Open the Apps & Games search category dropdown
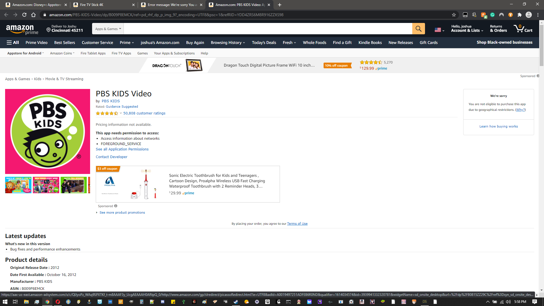544x306 pixels. tap(108, 29)
